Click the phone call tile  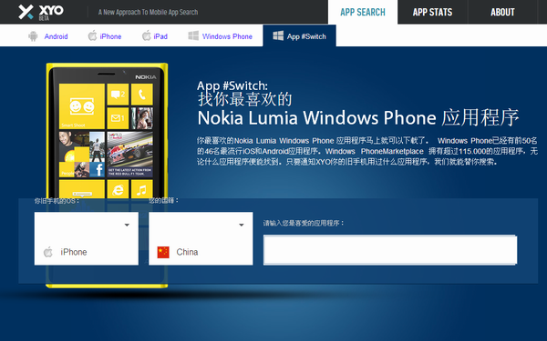(142, 95)
